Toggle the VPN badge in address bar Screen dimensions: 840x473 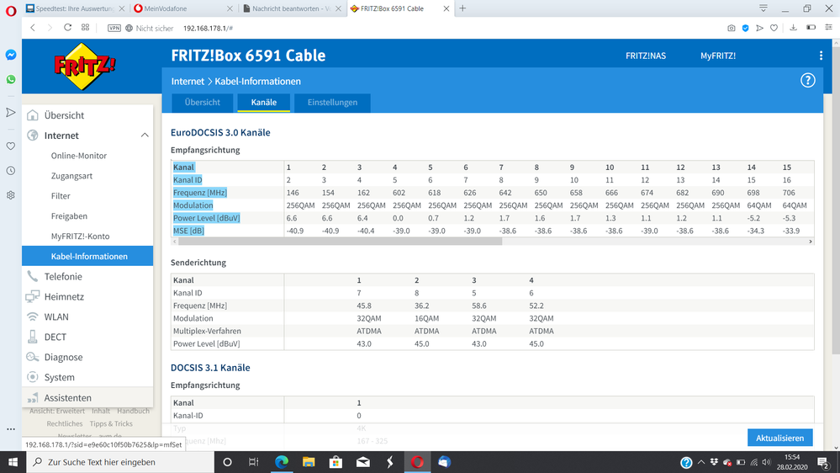tap(114, 28)
